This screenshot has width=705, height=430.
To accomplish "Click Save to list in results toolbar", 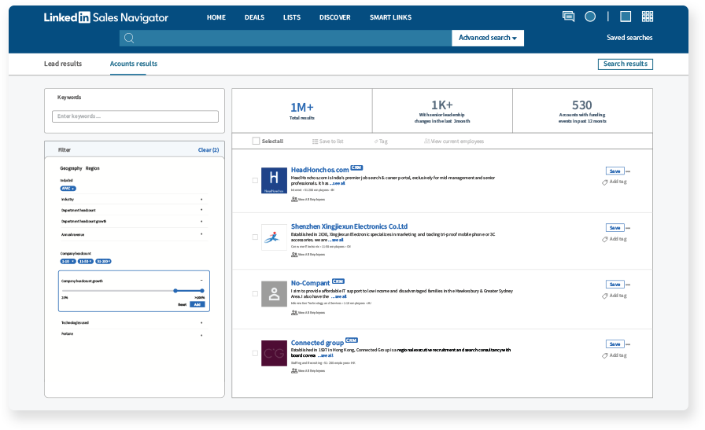I will 328,141.
